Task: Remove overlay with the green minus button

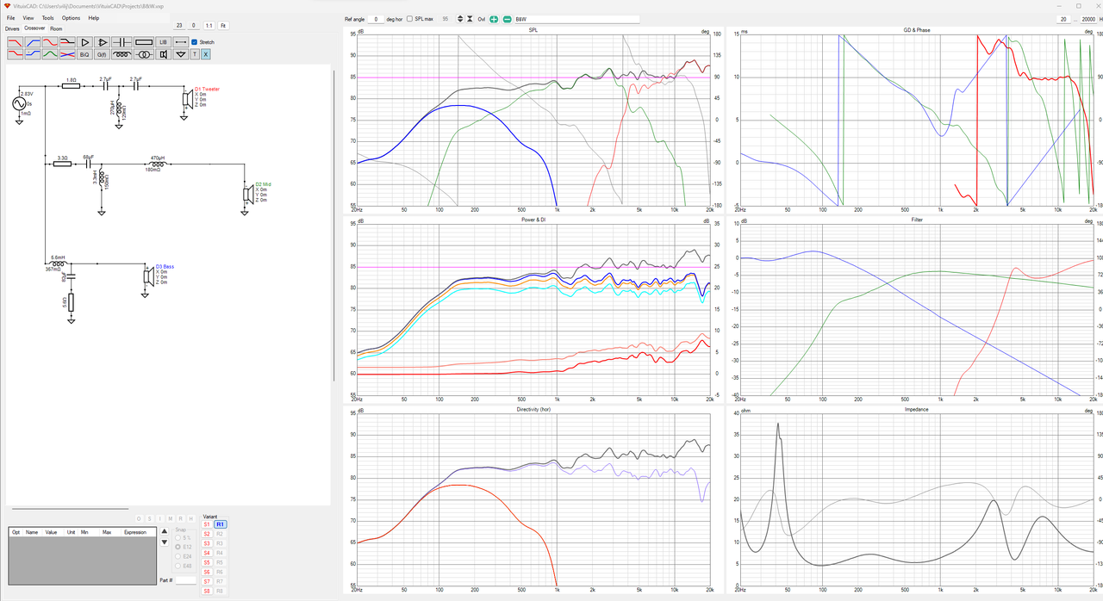Action: (507, 19)
